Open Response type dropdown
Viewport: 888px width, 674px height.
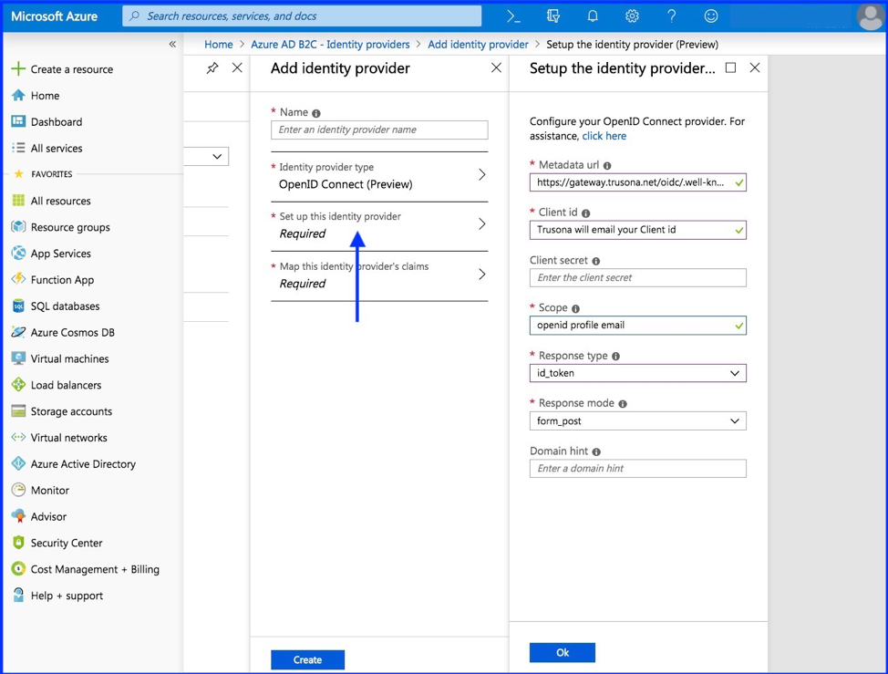click(x=637, y=373)
